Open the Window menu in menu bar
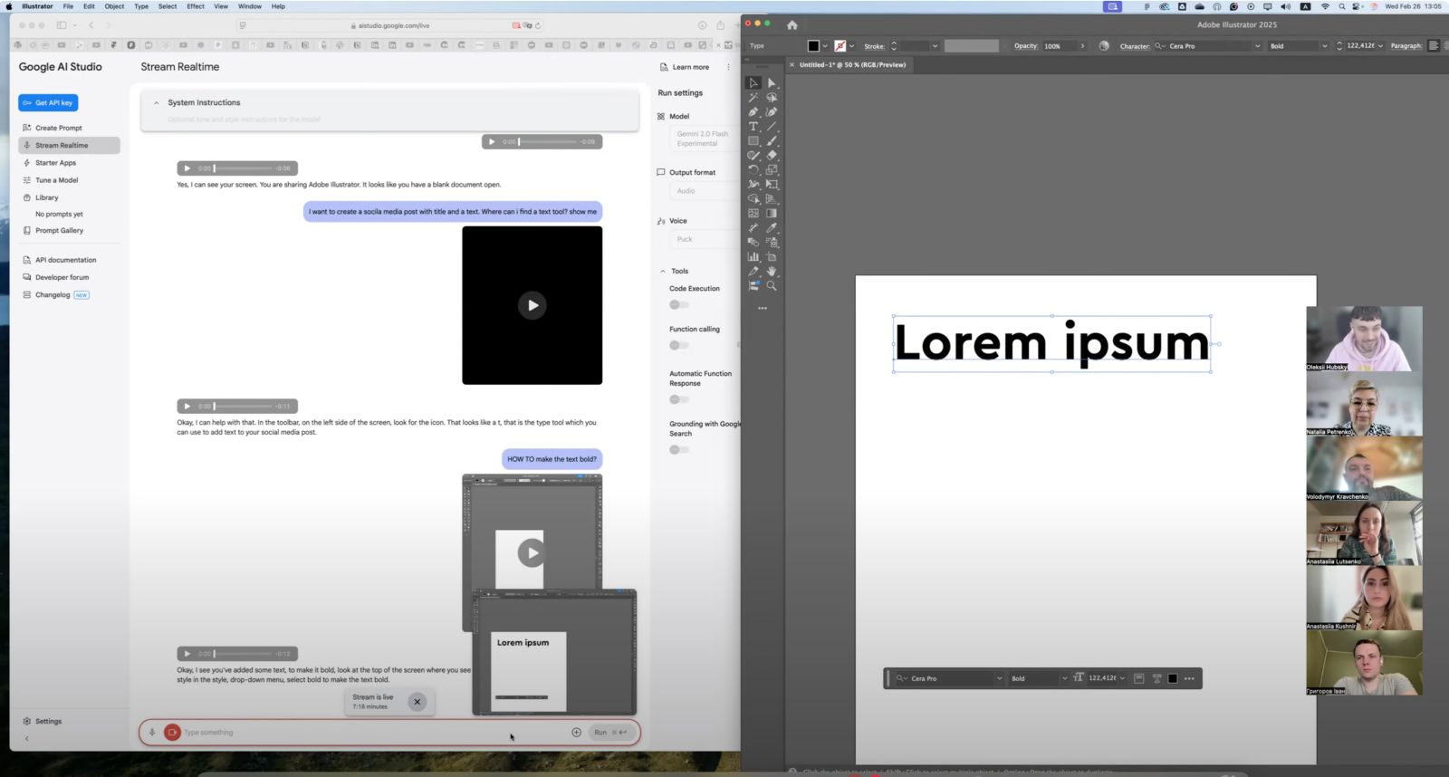This screenshot has height=777, width=1449. [x=250, y=6]
